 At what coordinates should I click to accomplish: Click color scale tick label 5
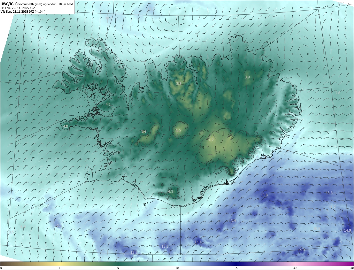point(118,268)
